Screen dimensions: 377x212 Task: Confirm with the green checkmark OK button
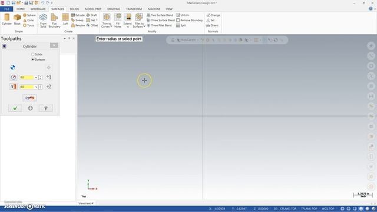pos(15,108)
